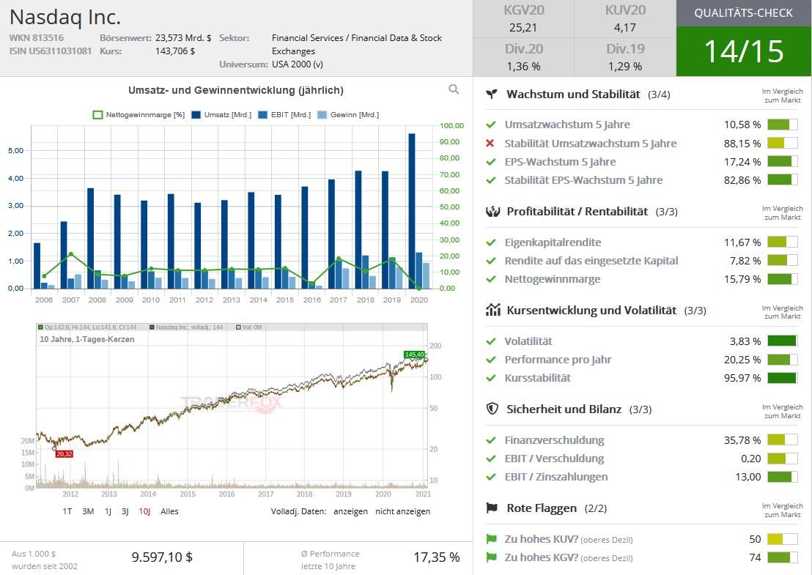The image size is (812, 575).
Task: Open Stabilität EPS-Wachstum 5 Jahre metric
Action: point(583,180)
